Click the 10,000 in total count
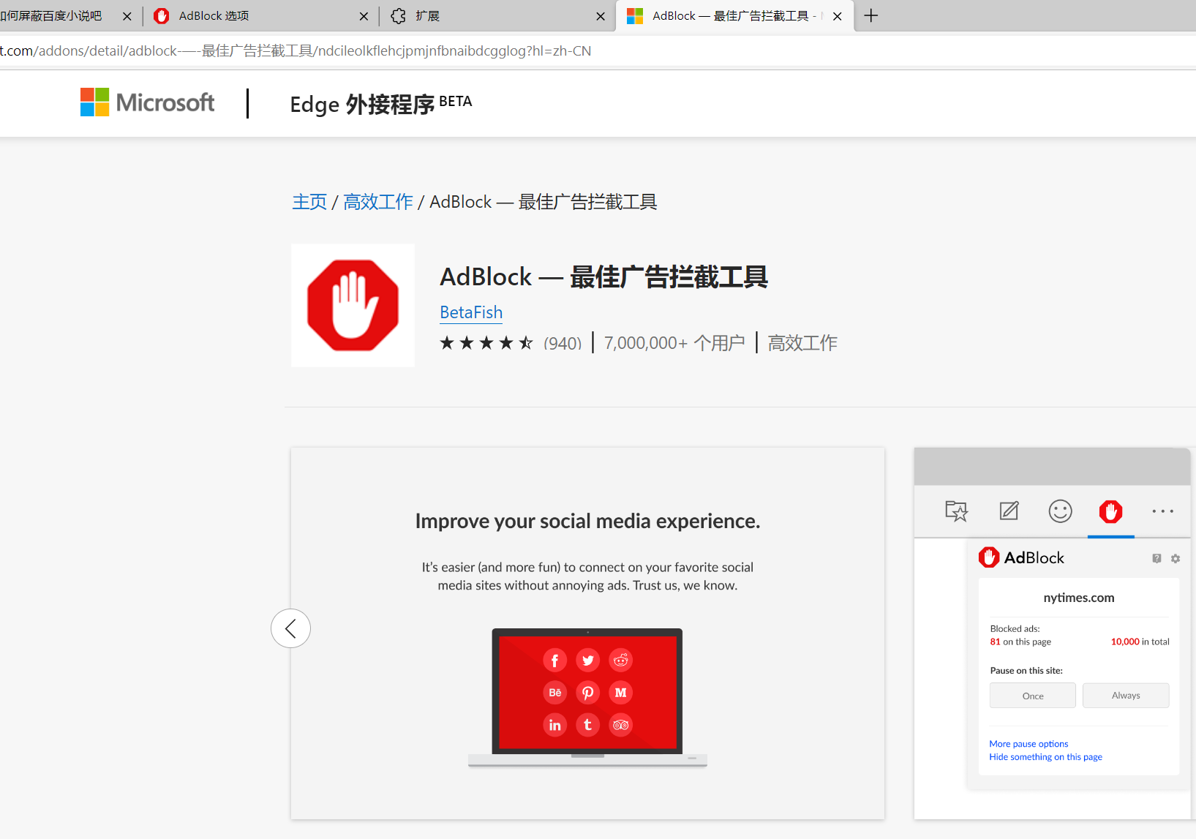 pos(1140,642)
